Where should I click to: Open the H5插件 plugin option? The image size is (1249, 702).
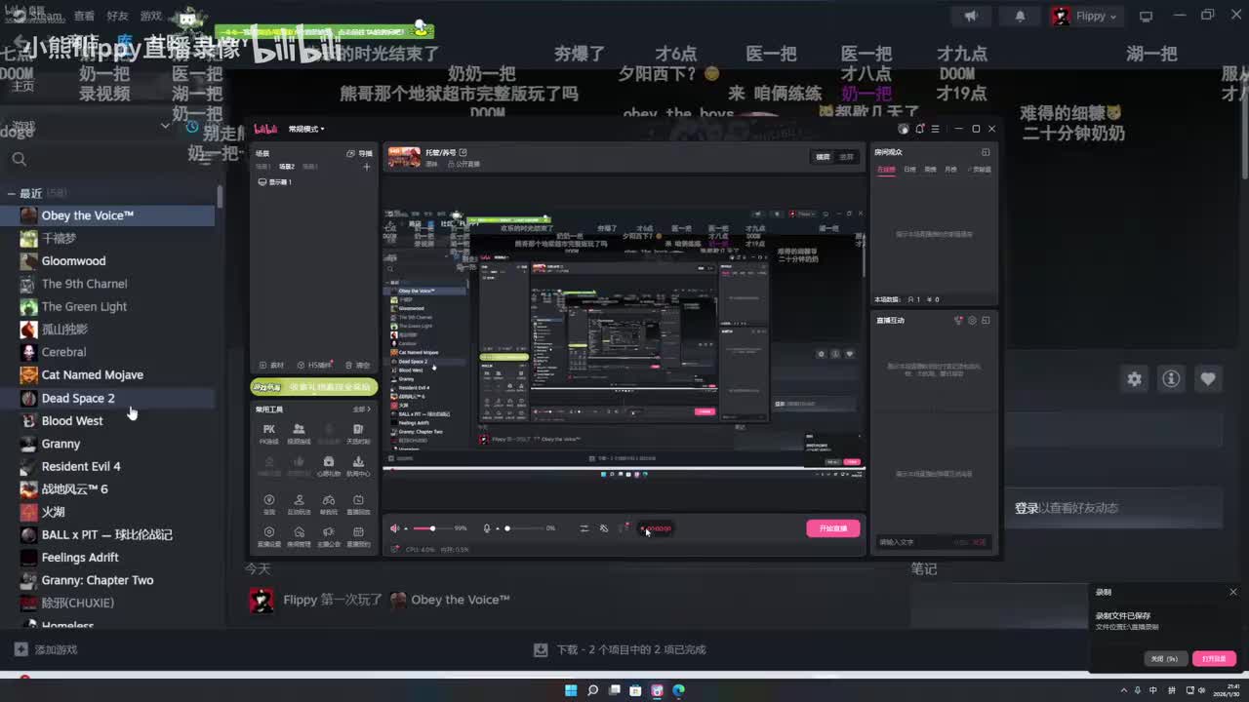point(315,365)
